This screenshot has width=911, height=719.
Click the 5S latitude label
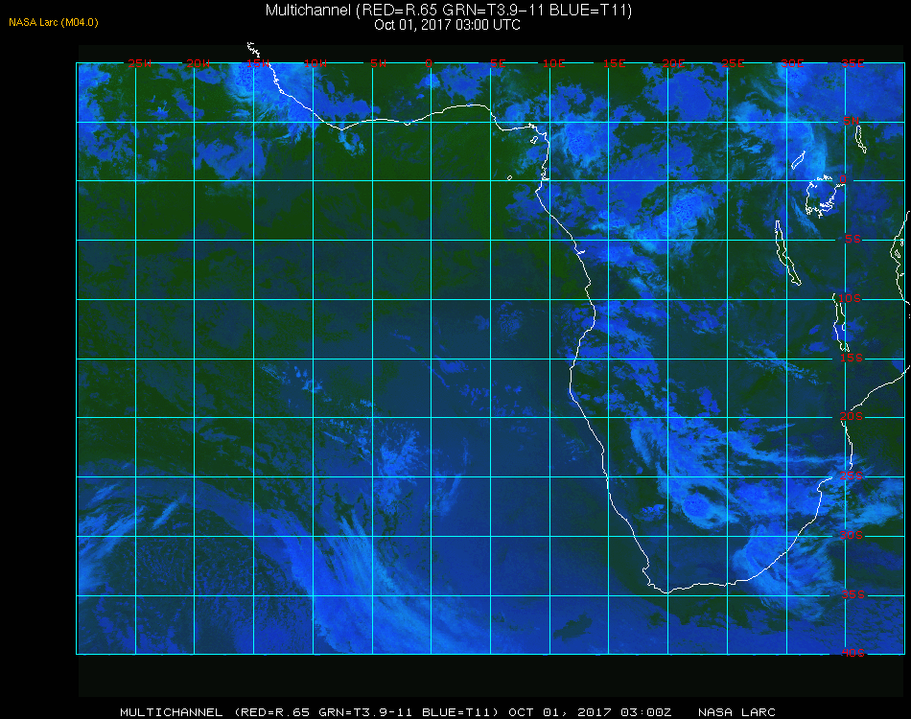pyautogui.click(x=853, y=239)
